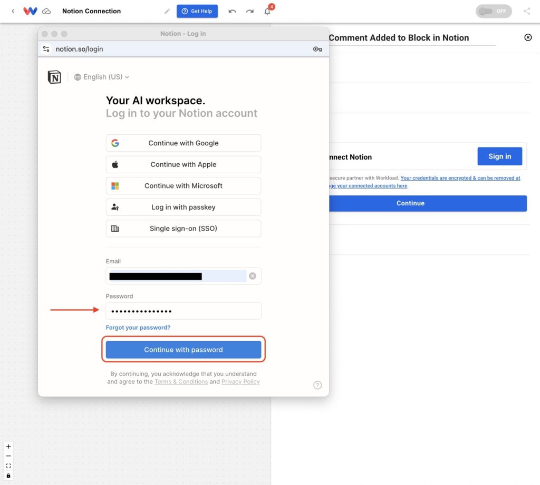The image size is (540, 485).
Task: Zoom out on the canvas
Action: [8, 456]
